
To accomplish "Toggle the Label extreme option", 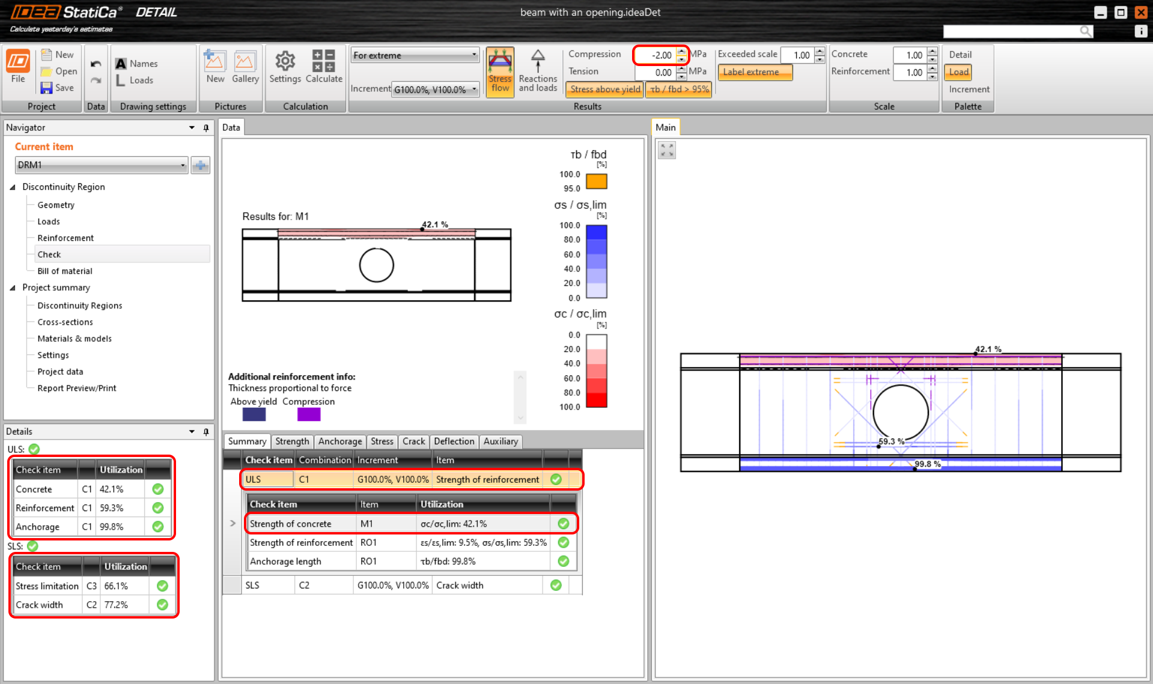I will pos(755,72).
